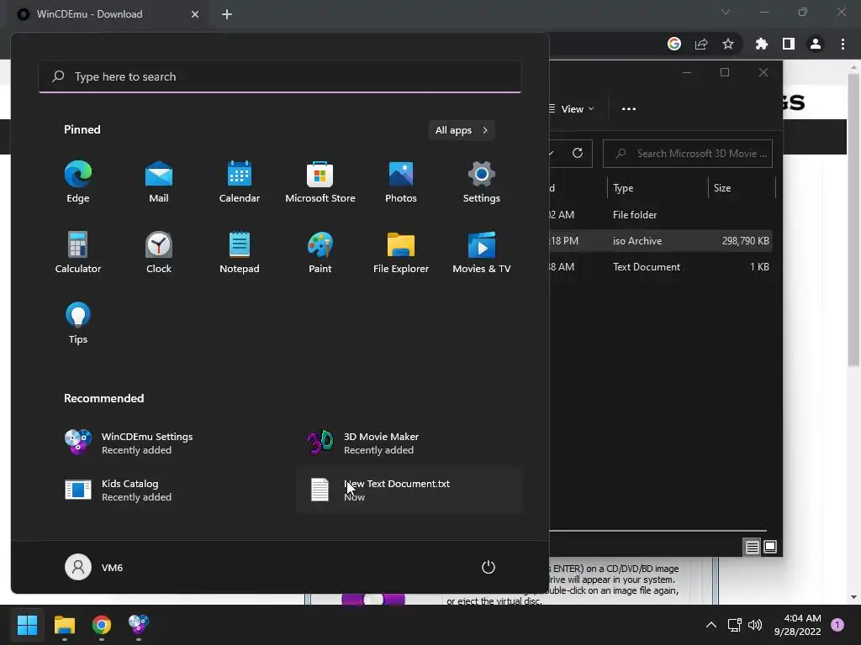Open the Tips app
861x645 pixels.
[x=78, y=323]
